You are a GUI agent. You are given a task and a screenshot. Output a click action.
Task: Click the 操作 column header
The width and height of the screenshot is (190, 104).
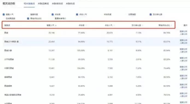pos(185,25)
